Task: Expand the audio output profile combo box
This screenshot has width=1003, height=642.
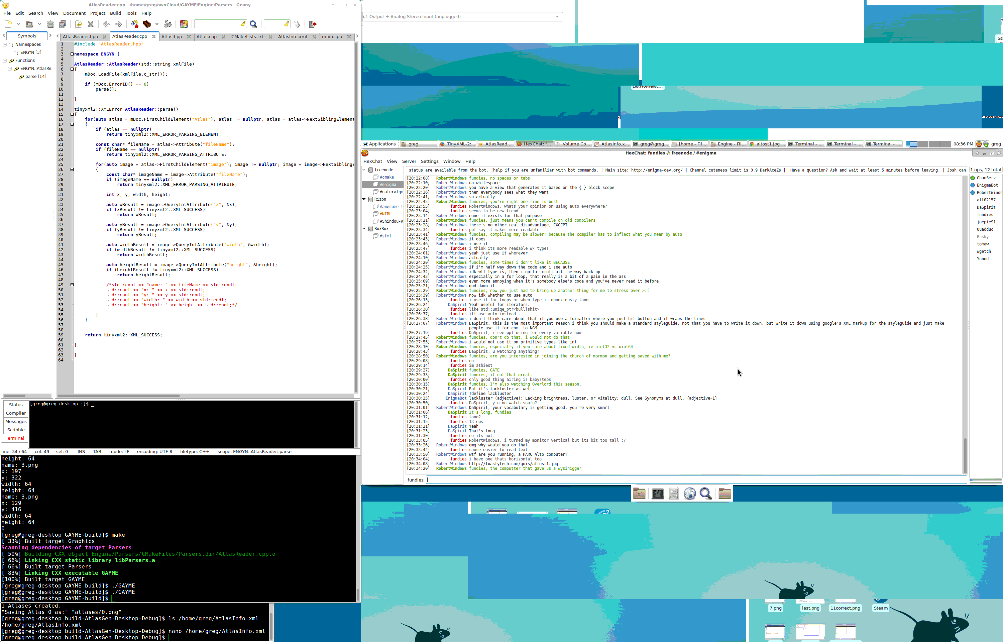Action: (x=557, y=17)
